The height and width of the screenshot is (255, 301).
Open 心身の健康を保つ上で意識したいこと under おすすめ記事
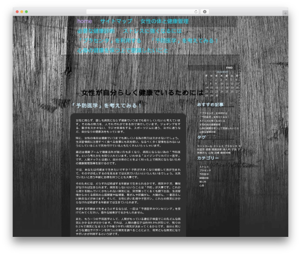pos(219,128)
